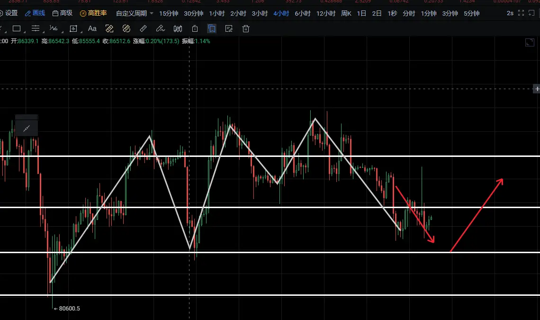The width and height of the screenshot is (540, 320).
Task: Switch to the 1秒 timeframe
Action: click(x=392, y=13)
